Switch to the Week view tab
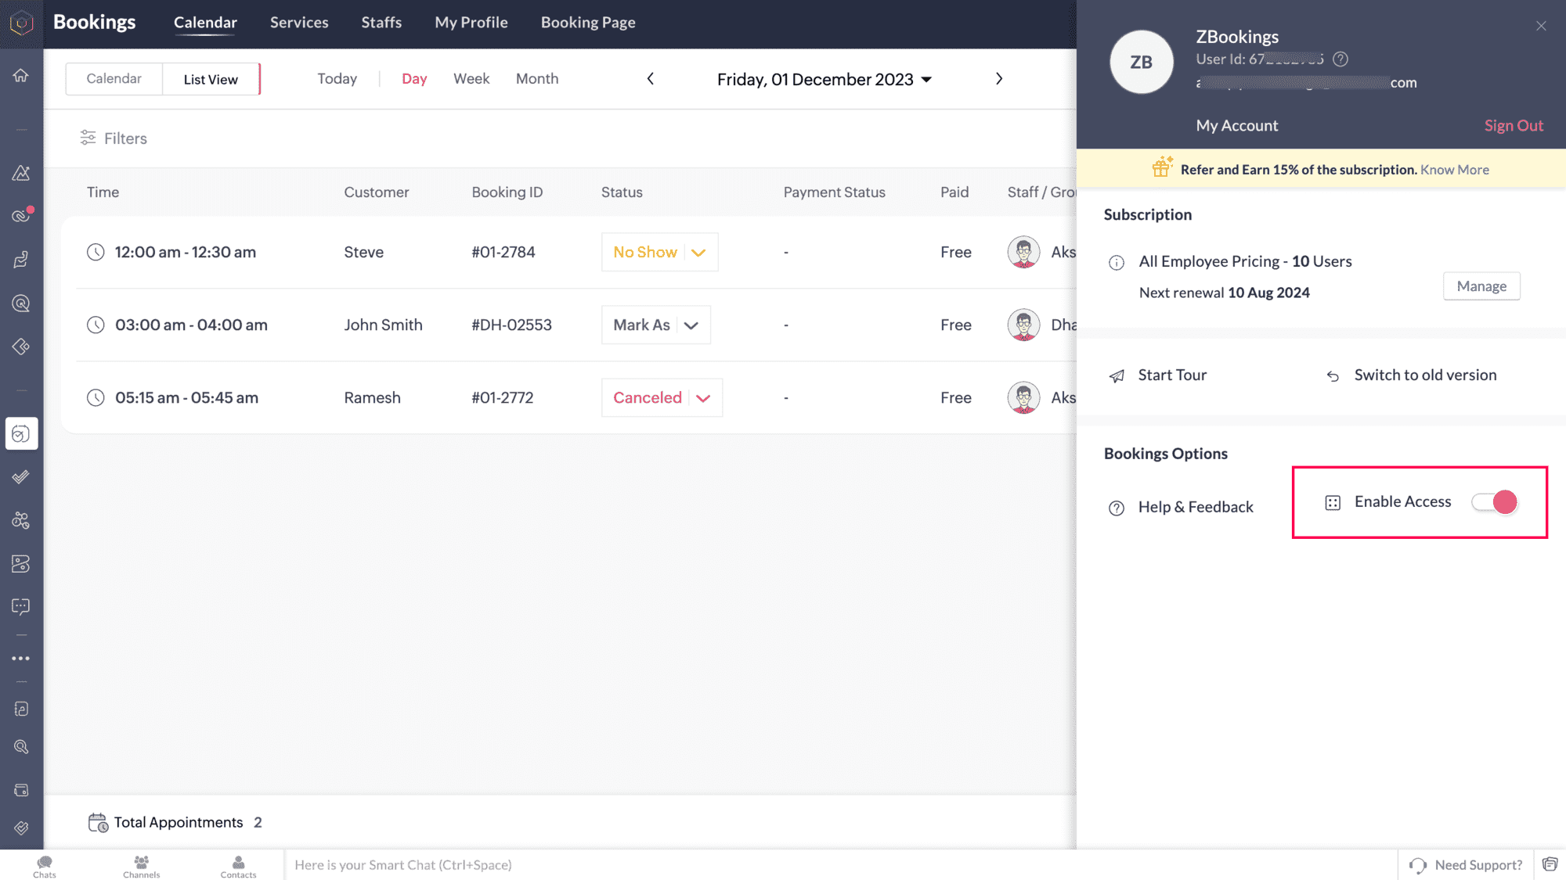 point(471,79)
